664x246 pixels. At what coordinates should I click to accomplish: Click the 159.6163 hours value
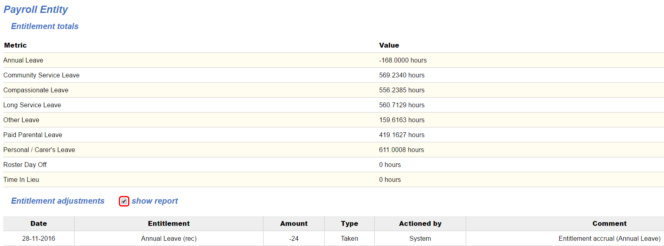coord(402,120)
